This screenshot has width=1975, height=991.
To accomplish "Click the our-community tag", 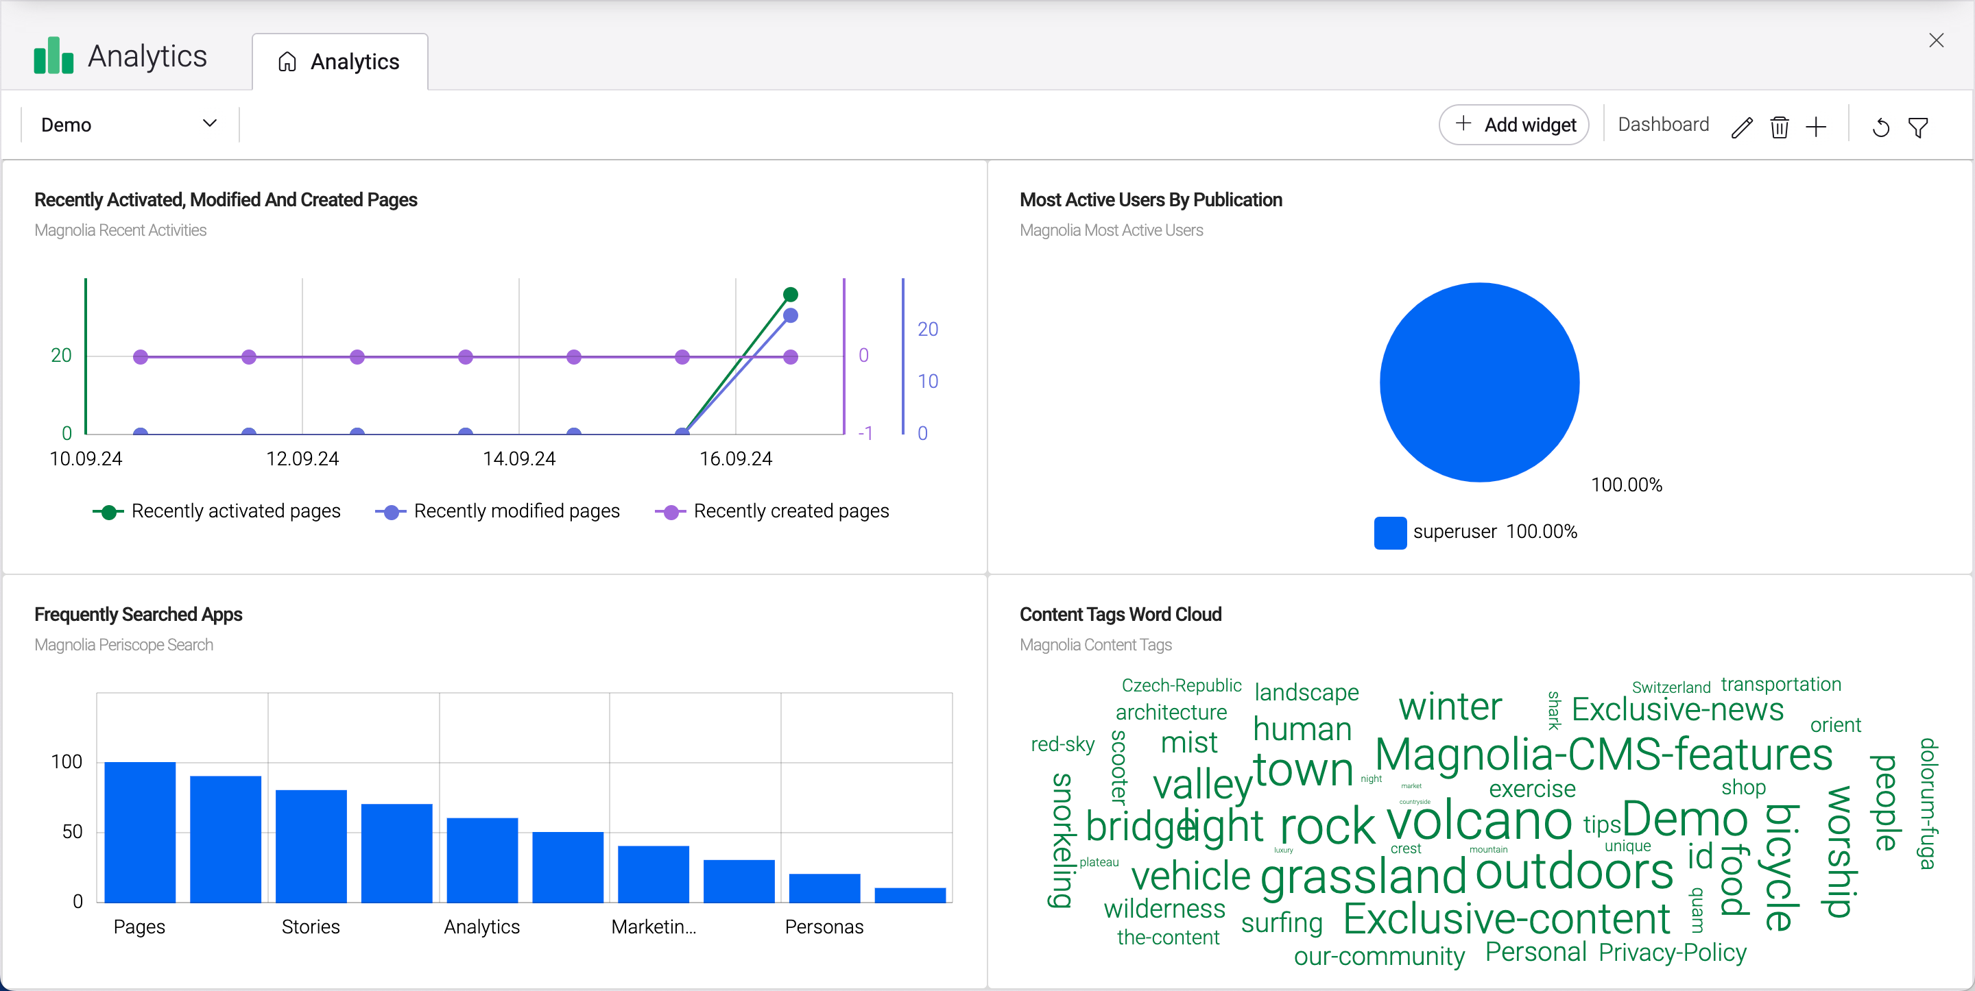I will click(x=1379, y=956).
